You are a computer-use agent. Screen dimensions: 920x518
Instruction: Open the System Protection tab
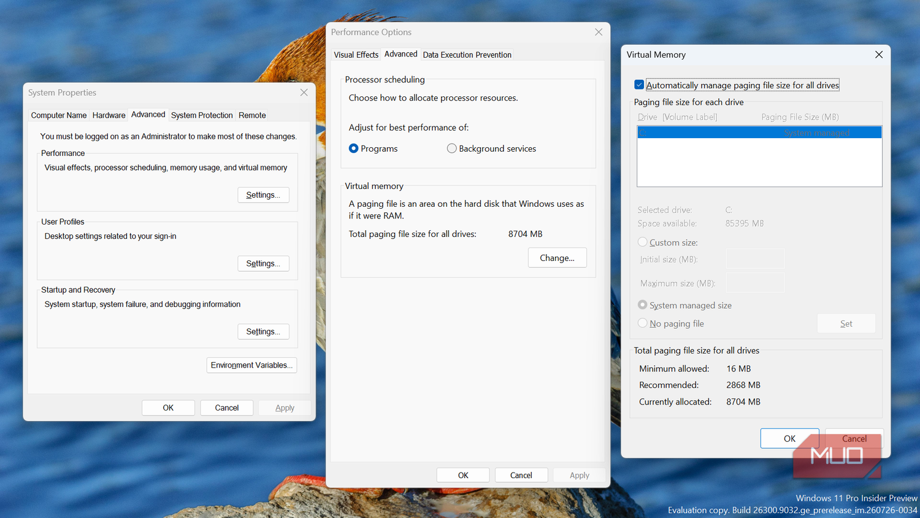[x=202, y=115]
